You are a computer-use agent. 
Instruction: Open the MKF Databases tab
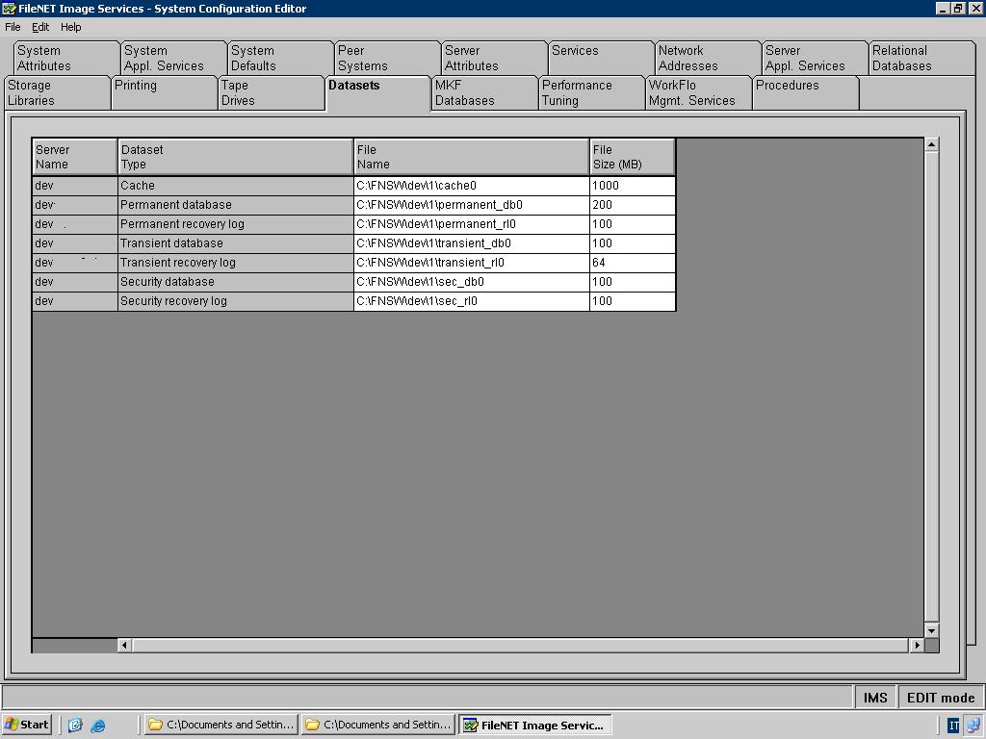coord(485,93)
